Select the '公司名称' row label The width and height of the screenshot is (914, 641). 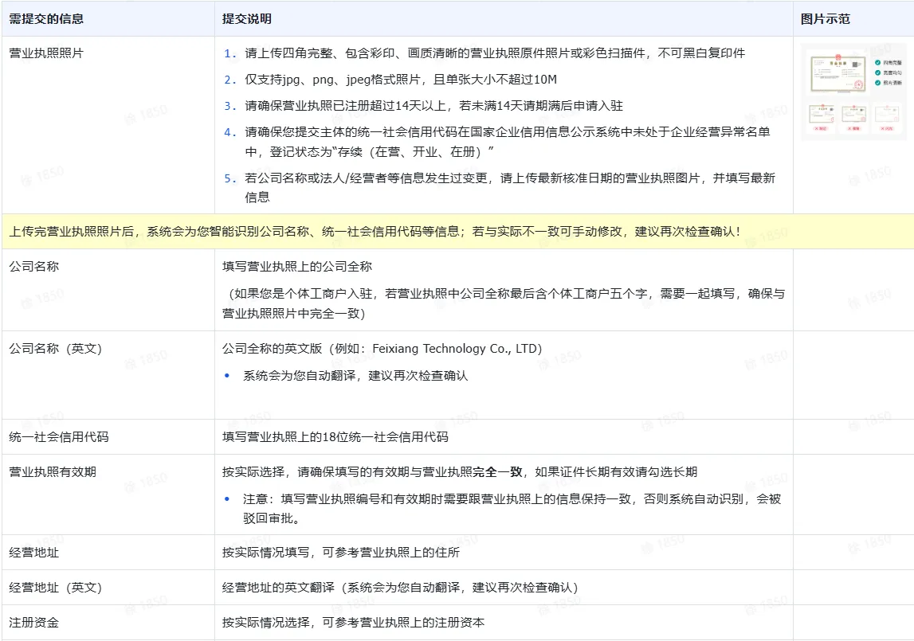coord(33,266)
